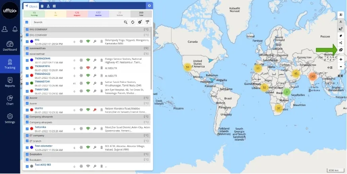The width and height of the screenshot is (347, 174).
Task: Toggle the select-all checkbox beside Search
Action: (x=27, y=22)
